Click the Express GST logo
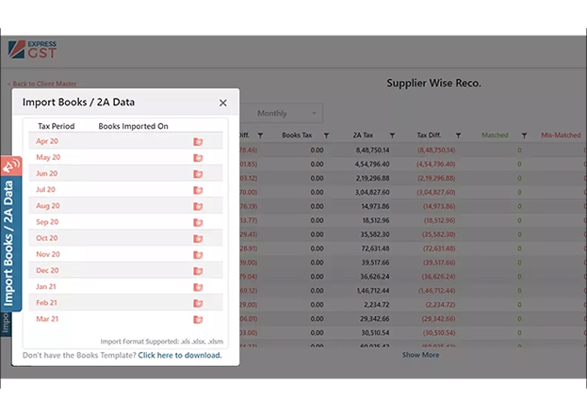 pos(31,50)
